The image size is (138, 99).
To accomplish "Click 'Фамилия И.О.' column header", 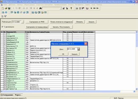I will (16, 32).
